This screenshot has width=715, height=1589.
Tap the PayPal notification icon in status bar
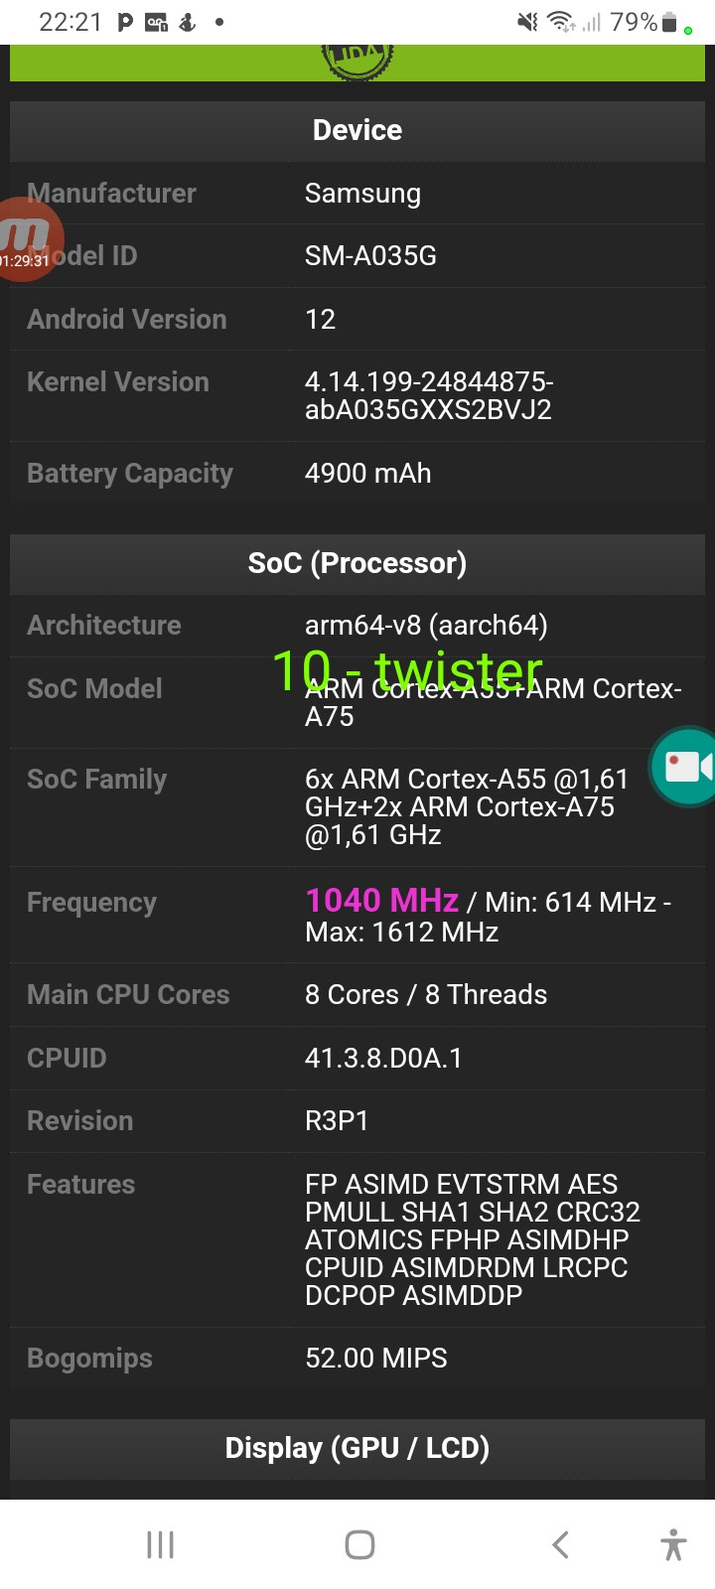(x=125, y=22)
